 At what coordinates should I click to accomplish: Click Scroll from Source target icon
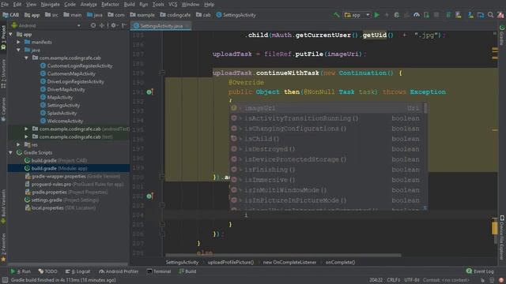pos(93,25)
